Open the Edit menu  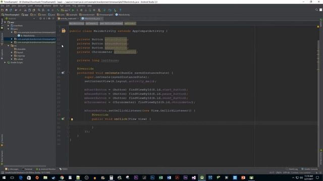[x=8, y=6]
